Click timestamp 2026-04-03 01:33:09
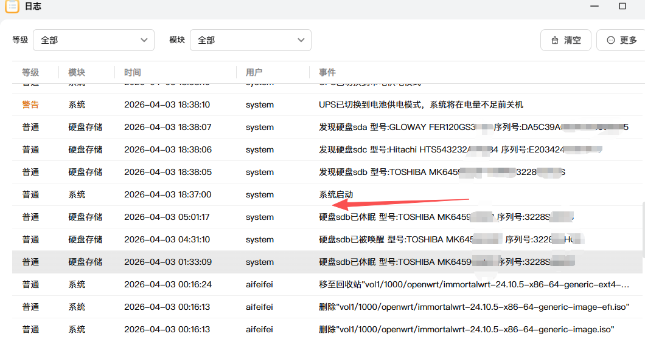The width and height of the screenshot is (645, 342). point(168,262)
